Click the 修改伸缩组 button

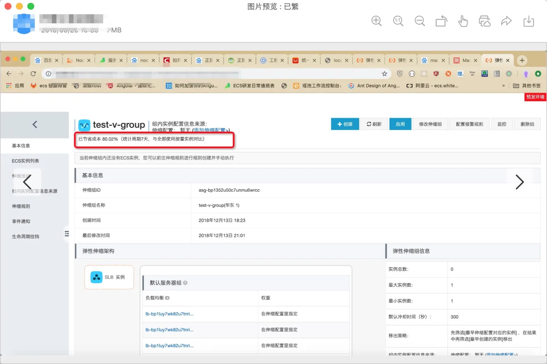[x=431, y=124]
